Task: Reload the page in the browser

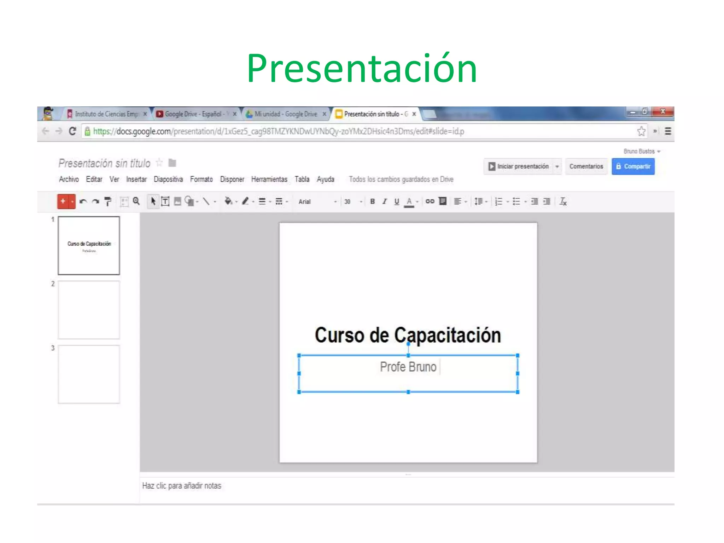Action: click(x=72, y=131)
